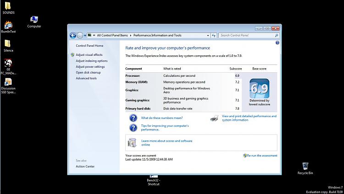Open Action Center link
344x194 pixels.
point(85,167)
